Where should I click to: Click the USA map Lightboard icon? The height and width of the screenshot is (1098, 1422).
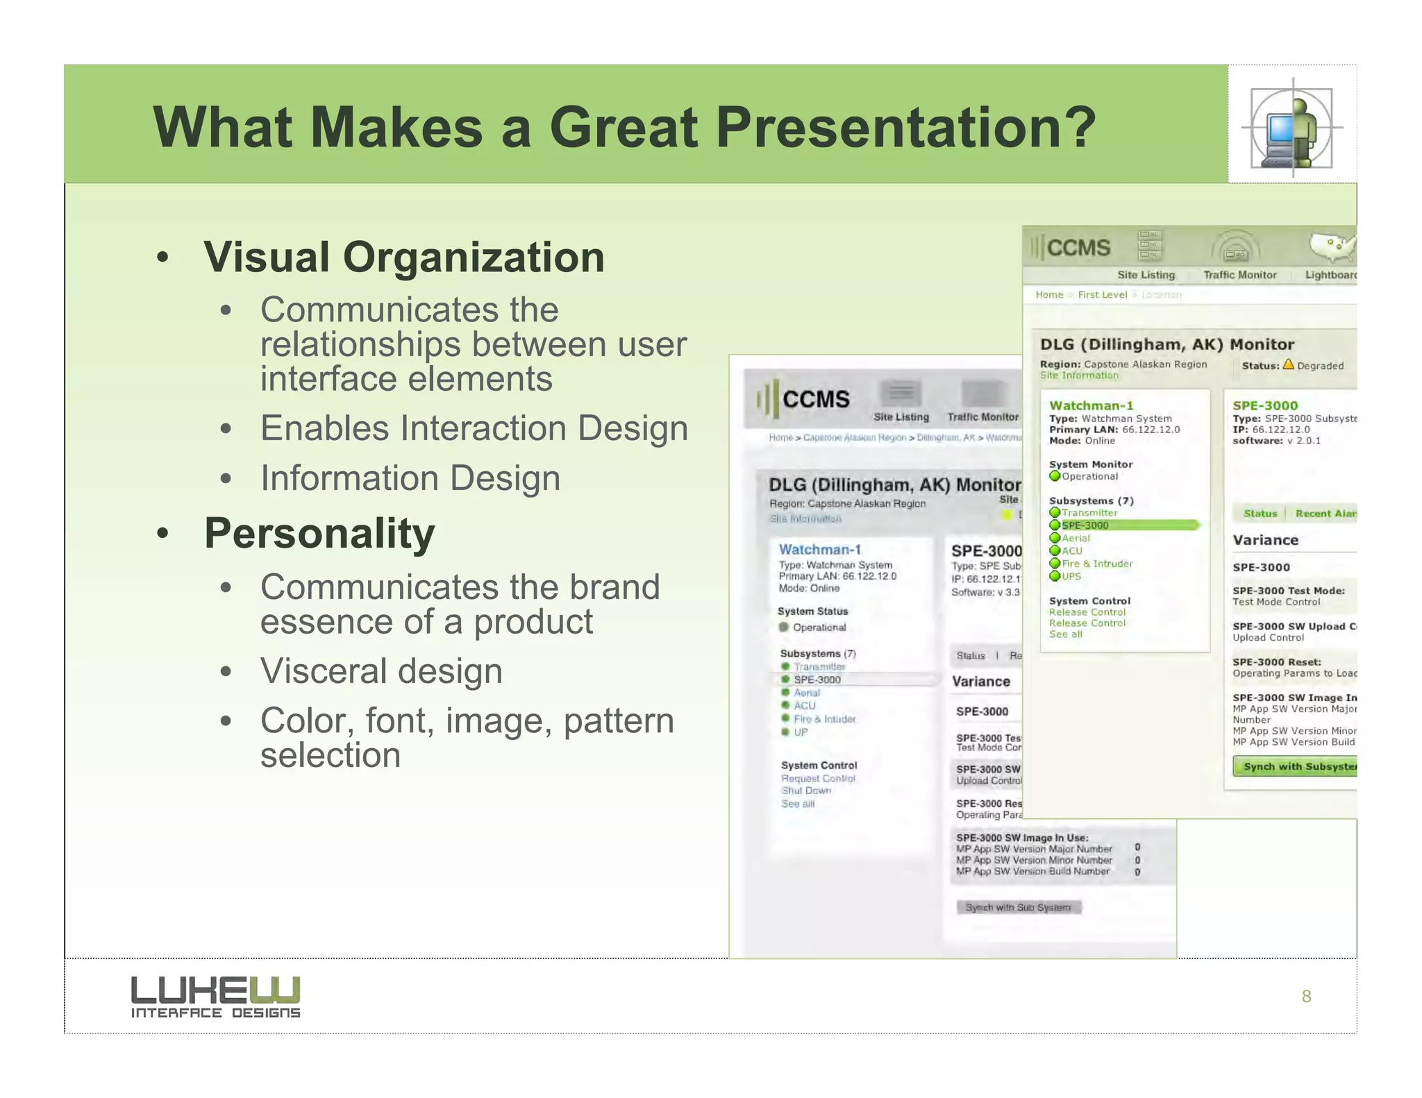coord(1332,246)
